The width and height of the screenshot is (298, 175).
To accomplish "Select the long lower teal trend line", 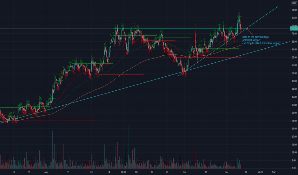I will (145, 82).
